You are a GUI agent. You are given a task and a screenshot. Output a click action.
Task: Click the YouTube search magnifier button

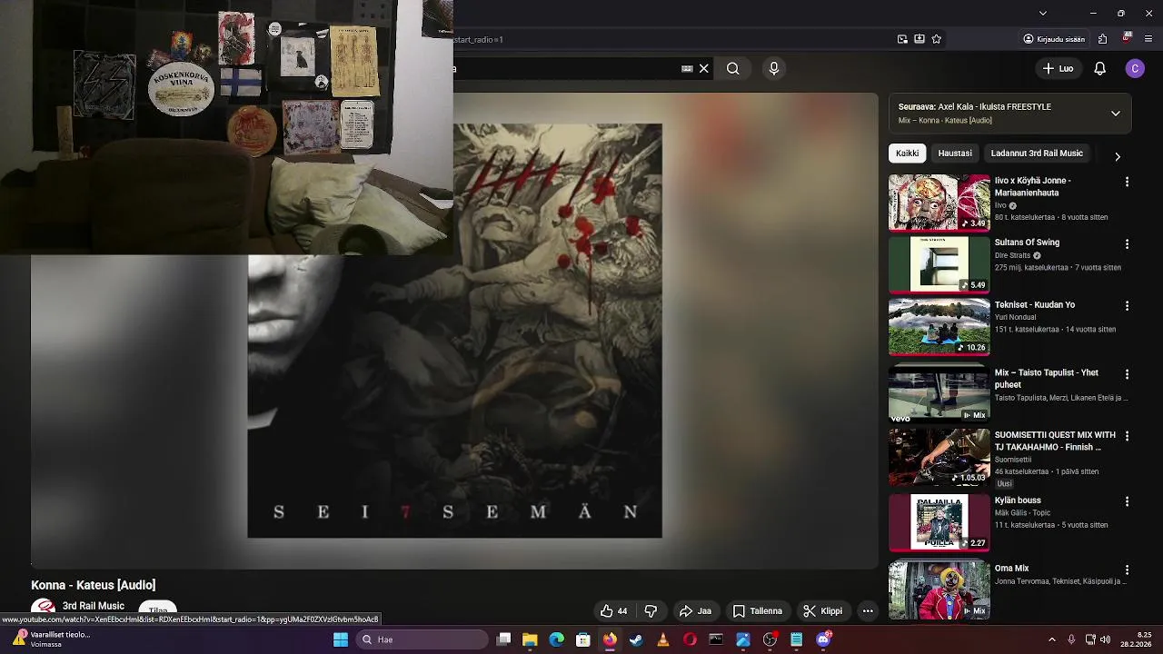point(732,68)
